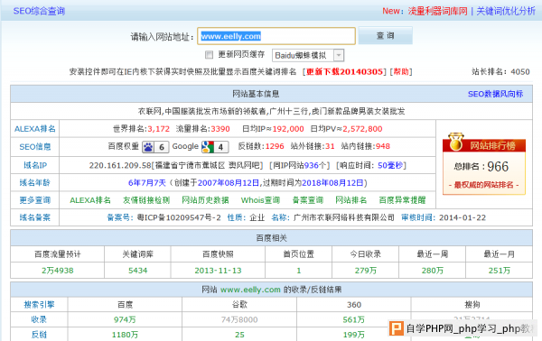Screen dimensions: 542x341
Task: Open the Whois查询 link
Action: pyautogui.click(x=260, y=200)
